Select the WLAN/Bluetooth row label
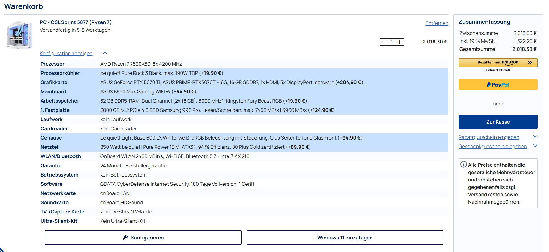Image resolution: width=549 pixels, height=252 pixels. click(61, 156)
